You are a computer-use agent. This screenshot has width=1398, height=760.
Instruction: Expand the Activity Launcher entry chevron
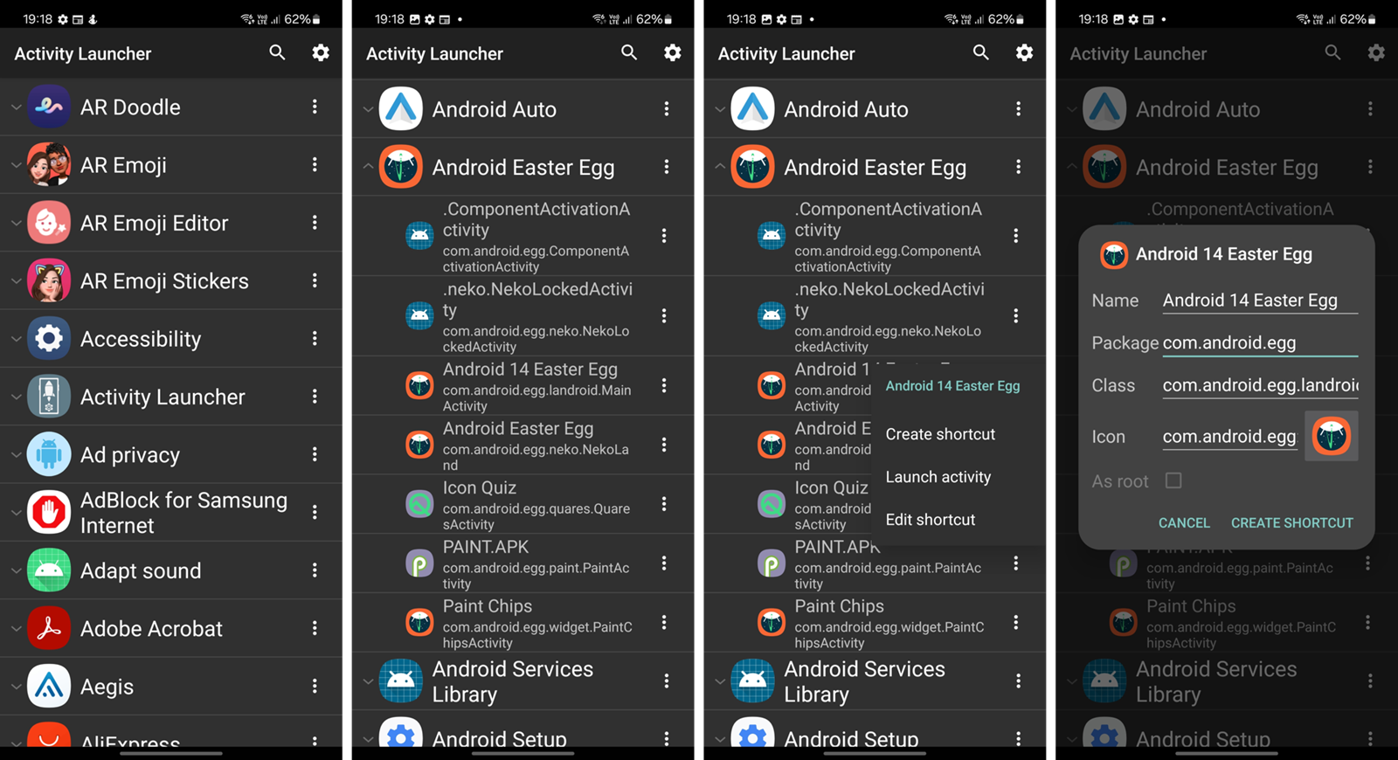16,397
